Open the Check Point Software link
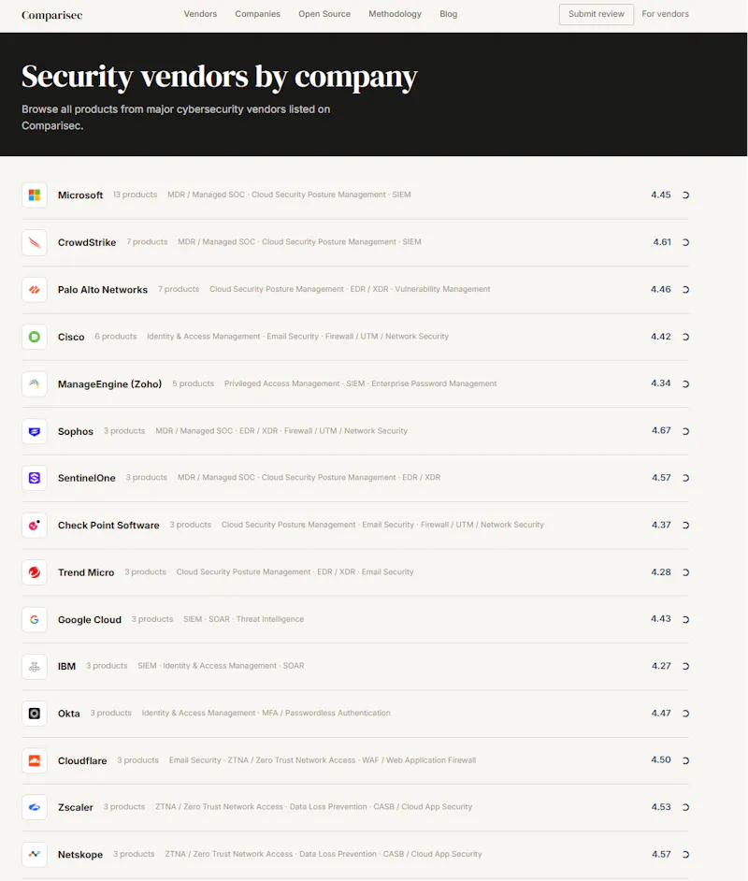This screenshot has height=881, width=748. pyautogui.click(x=108, y=525)
